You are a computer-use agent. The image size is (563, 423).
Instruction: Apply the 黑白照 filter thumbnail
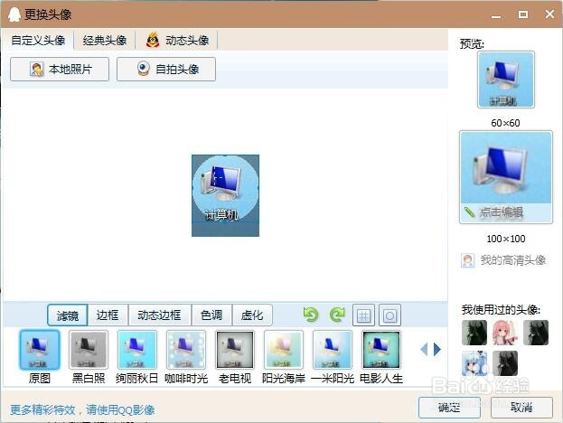(x=89, y=350)
